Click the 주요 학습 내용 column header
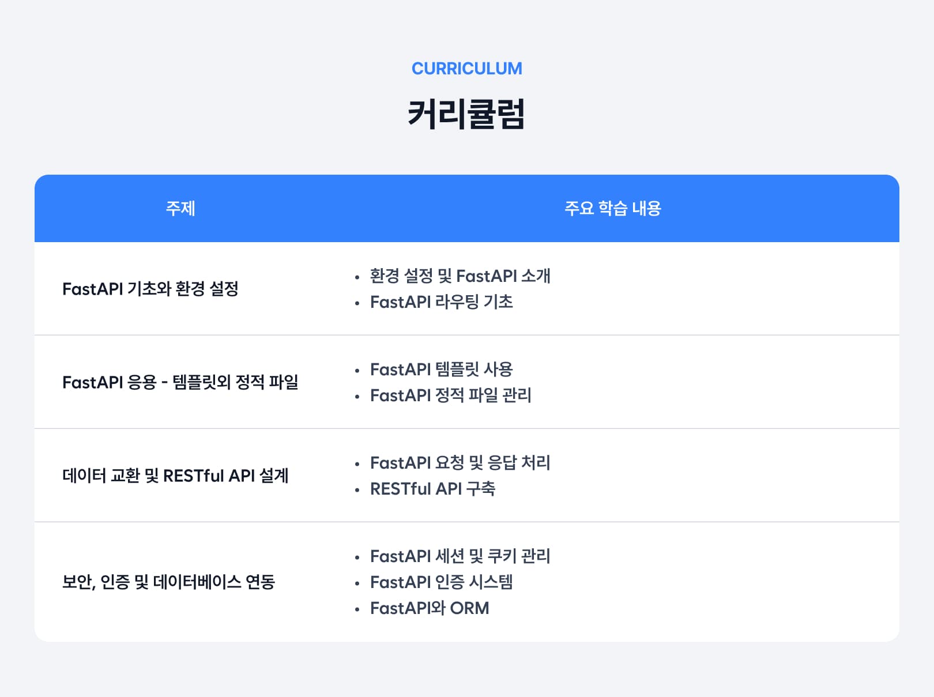The width and height of the screenshot is (934, 697). coord(612,208)
